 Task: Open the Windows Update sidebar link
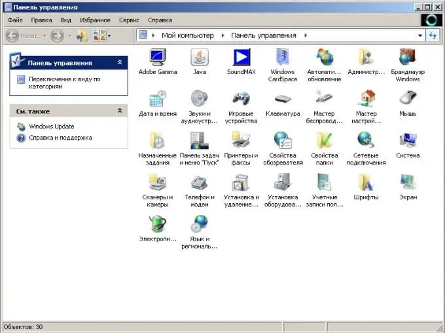tap(52, 127)
